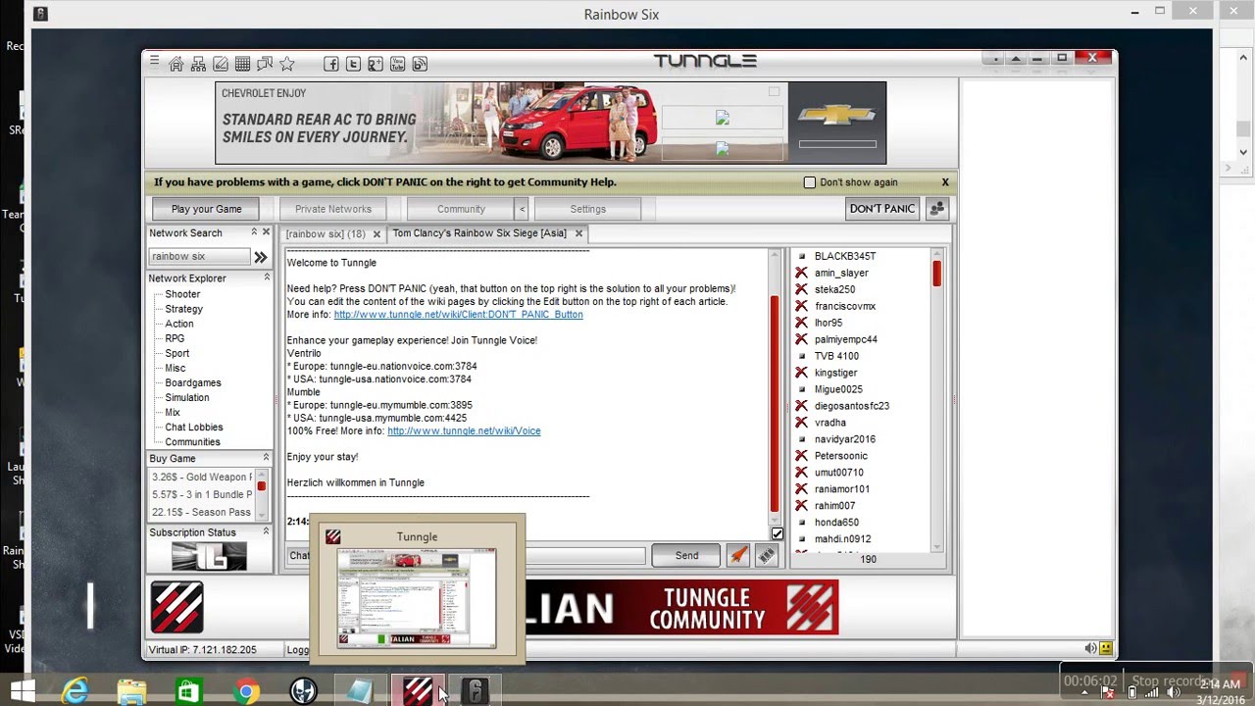Select Tom Clancy's Rainbow Six Siege [Asia] tab
Screen dimensions: 1255x706
(x=479, y=233)
